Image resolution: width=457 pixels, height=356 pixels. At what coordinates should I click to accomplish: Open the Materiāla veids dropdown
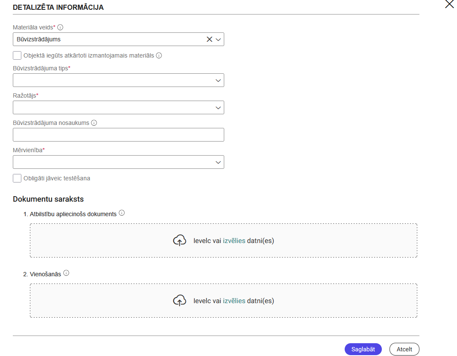pyautogui.click(x=218, y=39)
